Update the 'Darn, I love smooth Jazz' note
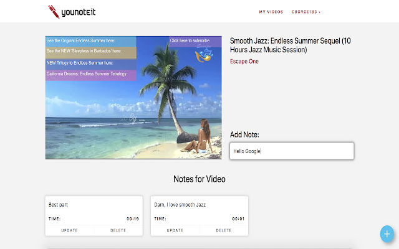399x249 pixels. [175, 230]
